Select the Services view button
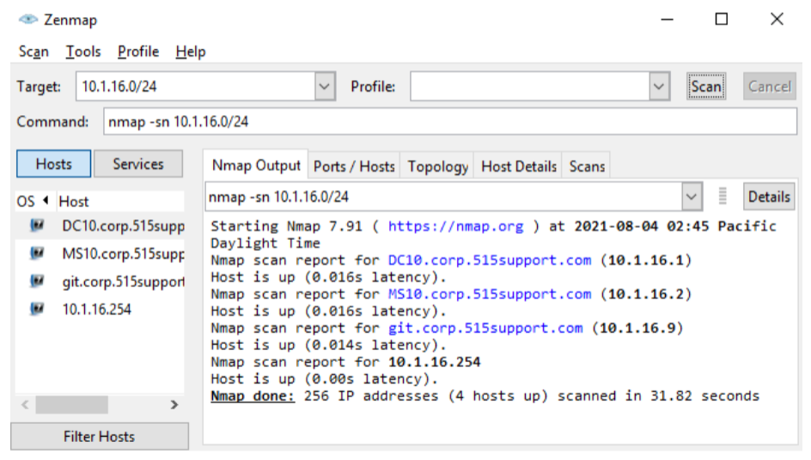Viewport: 811px width, 460px height. (138, 164)
